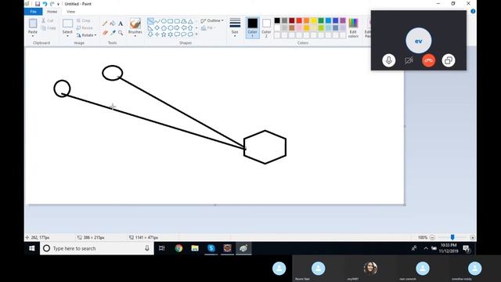Select the Diamond shape
This screenshot has height=282, width=501.
(157, 28)
